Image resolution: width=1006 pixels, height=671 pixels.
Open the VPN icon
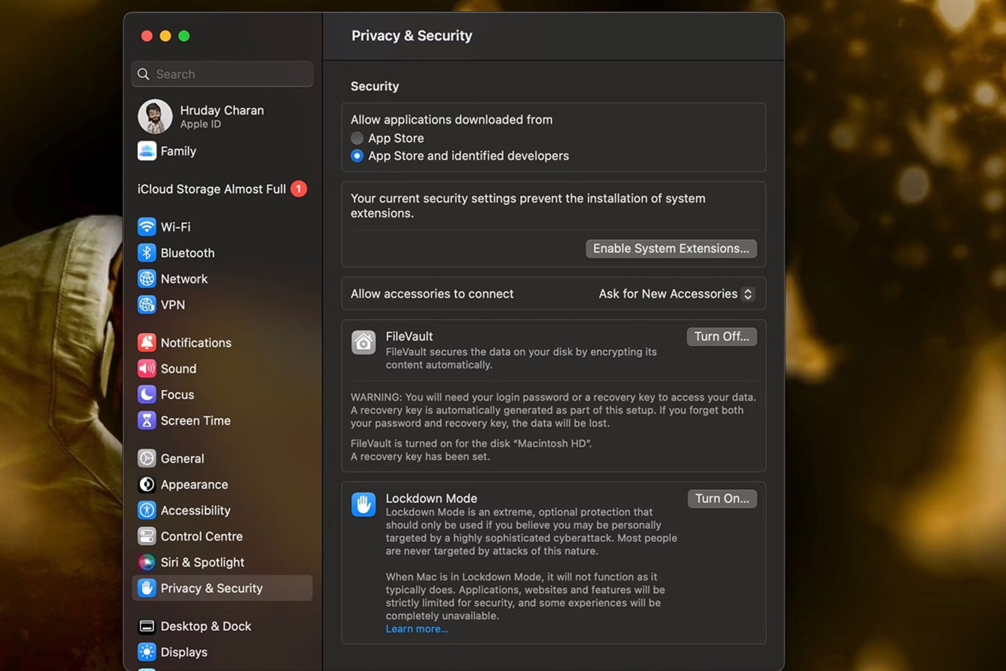[x=147, y=305]
